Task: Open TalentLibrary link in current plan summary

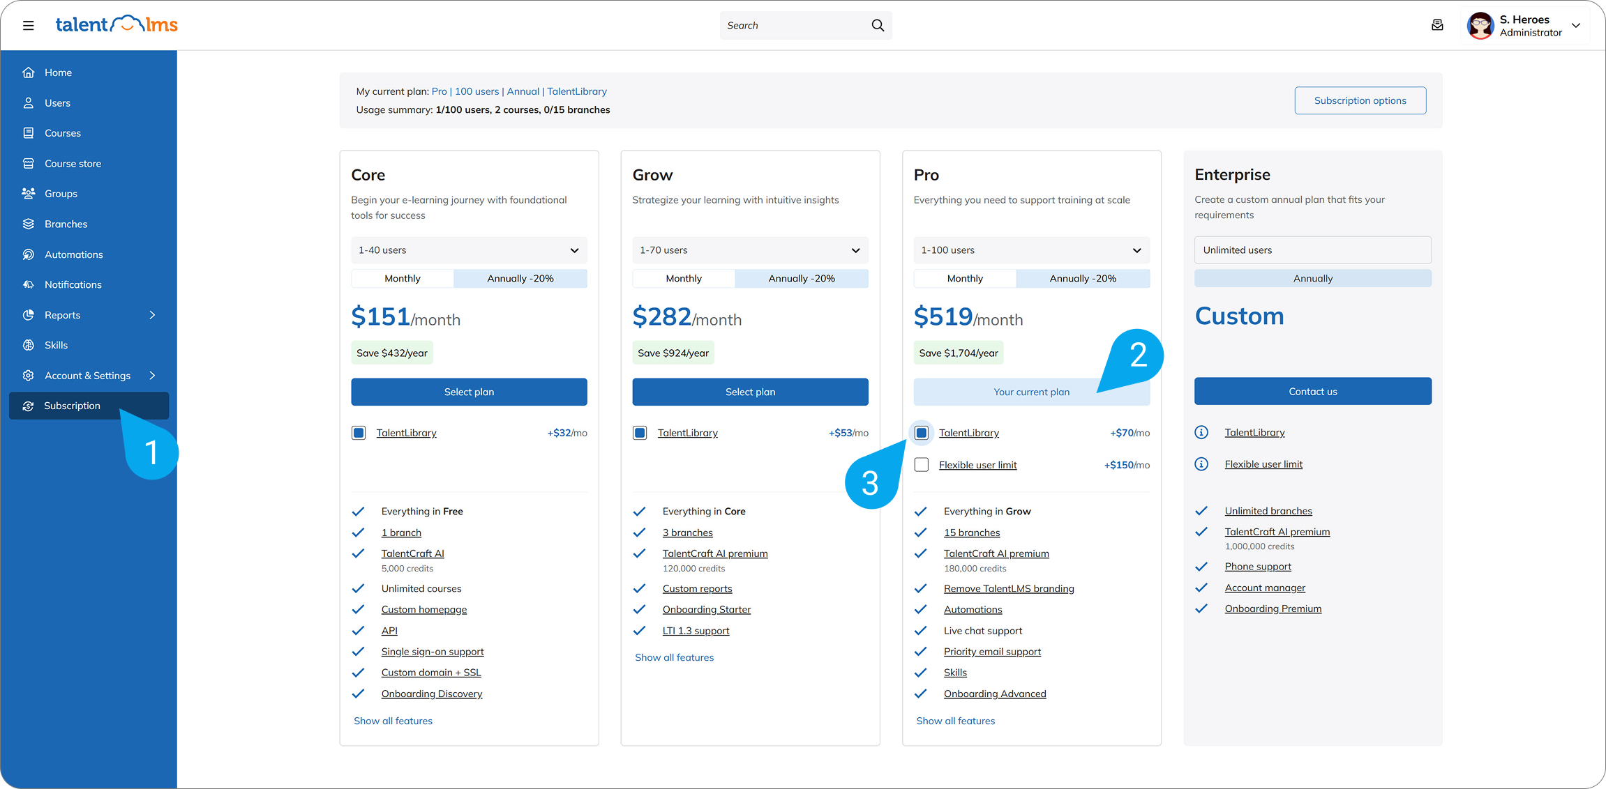Action: (x=577, y=91)
